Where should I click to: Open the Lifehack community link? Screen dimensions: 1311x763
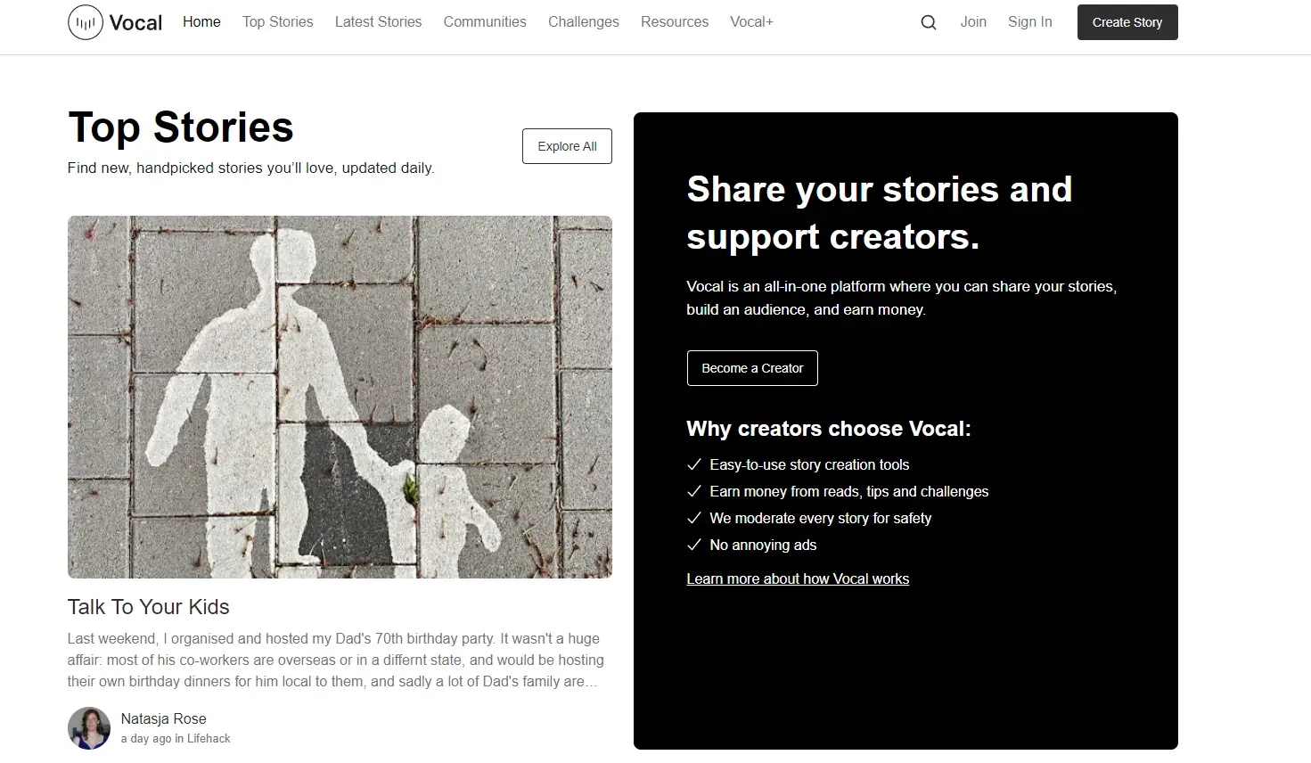pyautogui.click(x=209, y=739)
